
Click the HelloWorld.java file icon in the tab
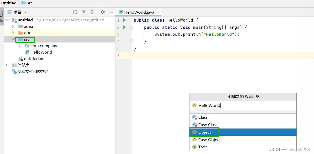[x=121, y=12]
